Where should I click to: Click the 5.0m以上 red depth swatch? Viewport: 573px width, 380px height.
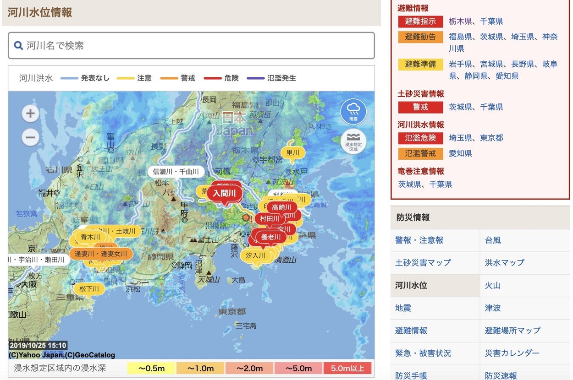[x=347, y=369]
